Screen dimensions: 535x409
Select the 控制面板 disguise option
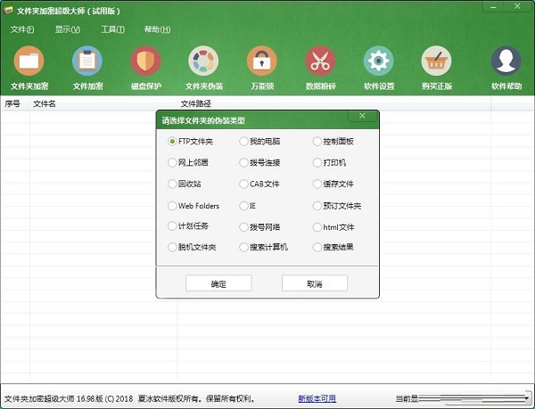pyautogui.click(x=333, y=141)
